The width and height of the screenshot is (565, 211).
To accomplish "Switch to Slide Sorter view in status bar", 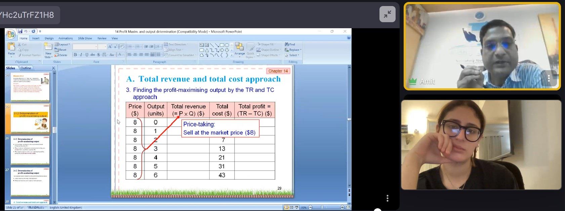I will [291, 208].
